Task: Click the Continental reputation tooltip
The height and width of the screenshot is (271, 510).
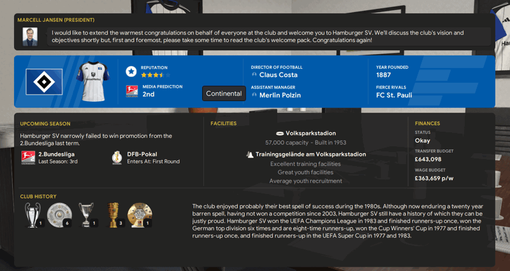Action: (x=224, y=94)
